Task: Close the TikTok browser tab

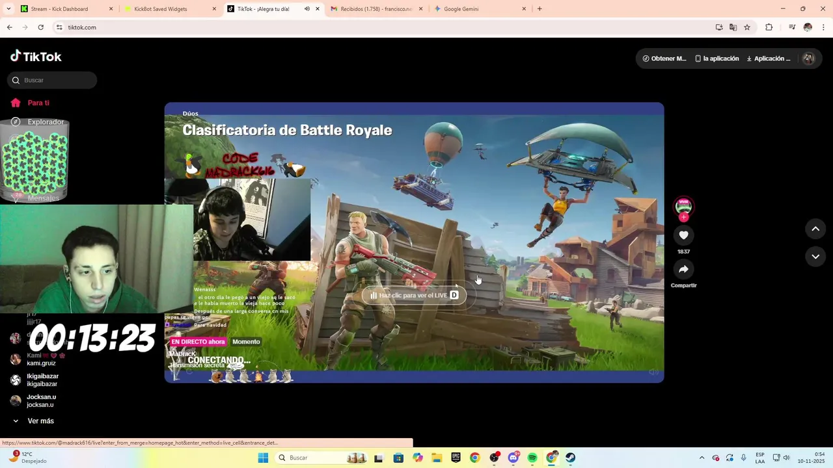Action: pyautogui.click(x=318, y=9)
